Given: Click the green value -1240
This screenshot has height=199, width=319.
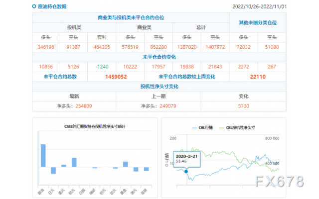Looking at the screenshot, I should point(102,67).
